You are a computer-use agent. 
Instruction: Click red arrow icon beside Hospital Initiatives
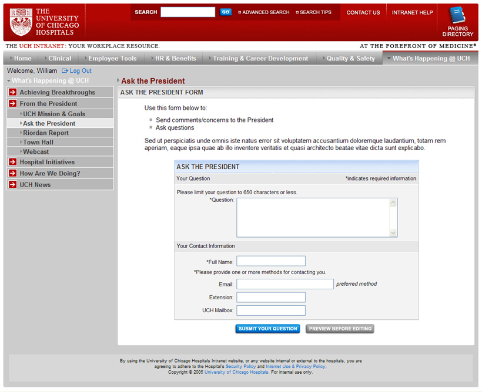12,162
